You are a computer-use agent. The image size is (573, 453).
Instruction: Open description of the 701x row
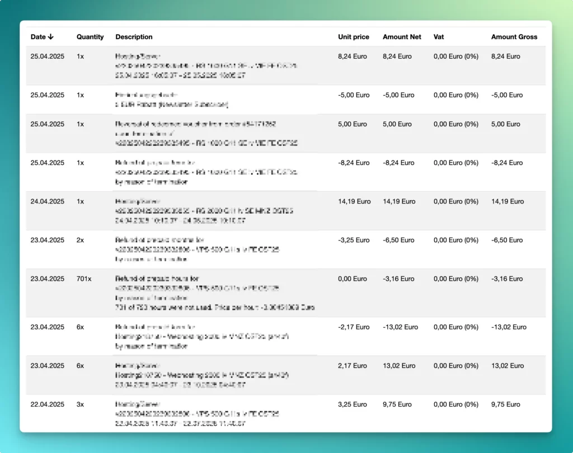[x=215, y=293]
